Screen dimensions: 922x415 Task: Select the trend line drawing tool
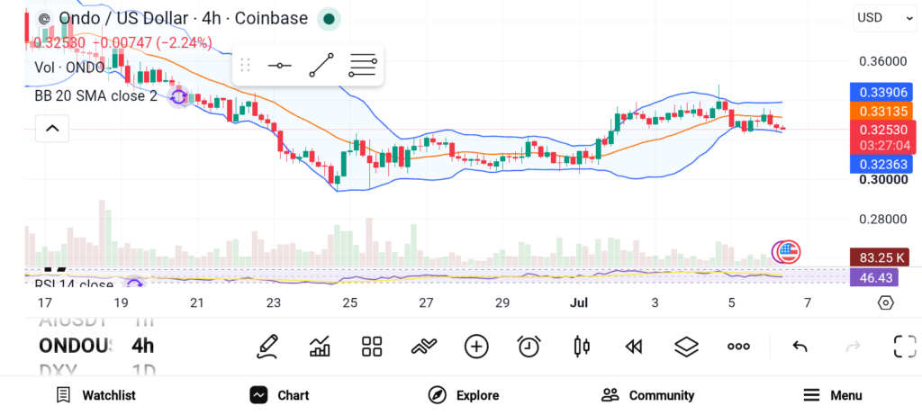pyautogui.click(x=321, y=65)
